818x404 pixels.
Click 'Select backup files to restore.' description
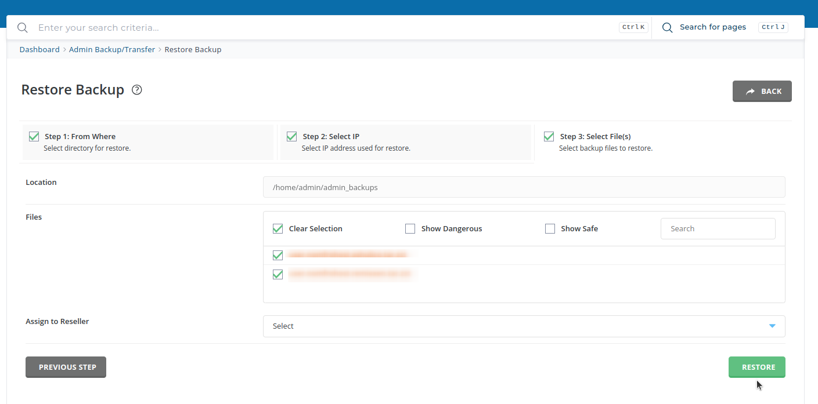click(606, 148)
